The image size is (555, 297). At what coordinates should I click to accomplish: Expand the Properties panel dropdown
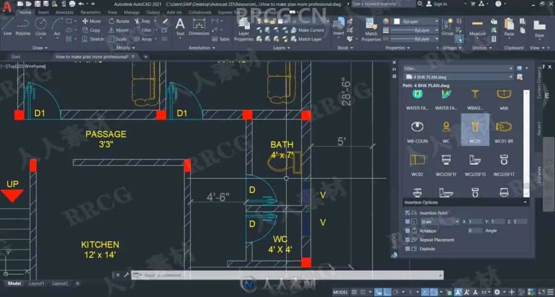tap(397, 48)
